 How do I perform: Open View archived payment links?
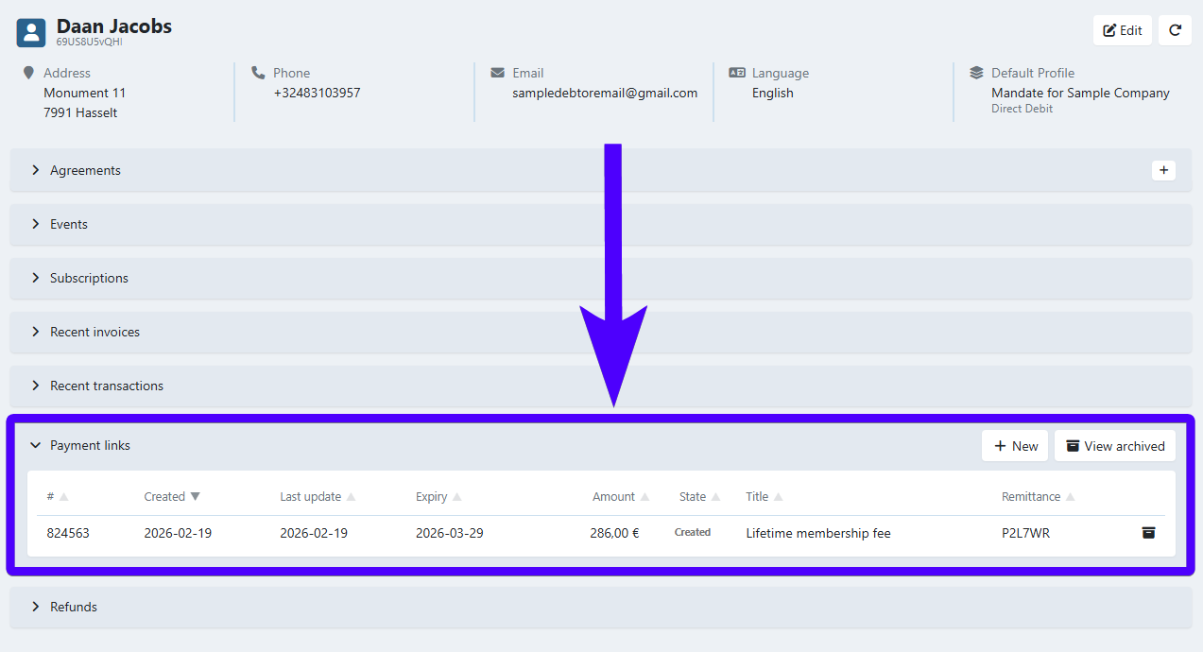click(1115, 446)
